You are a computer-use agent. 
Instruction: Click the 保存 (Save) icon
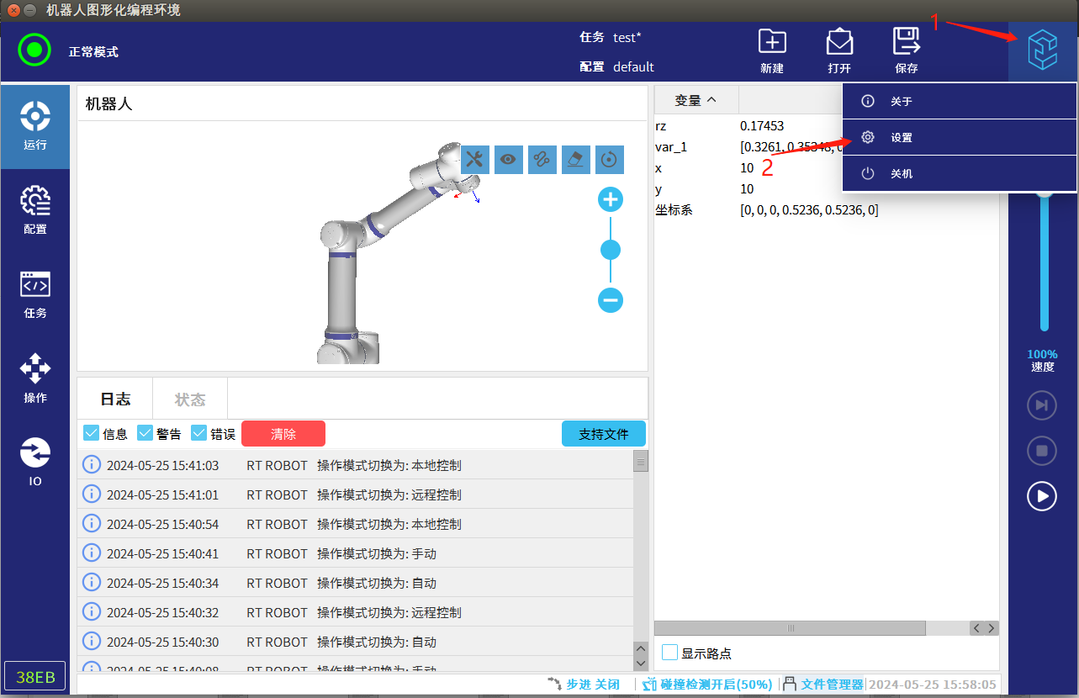pos(906,50)
